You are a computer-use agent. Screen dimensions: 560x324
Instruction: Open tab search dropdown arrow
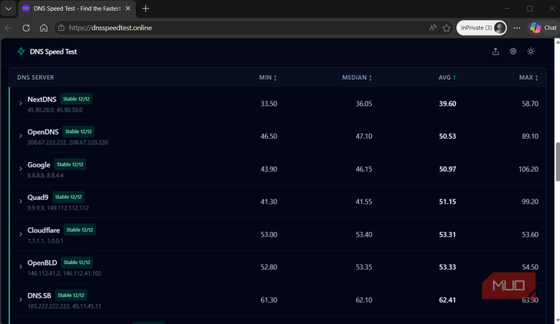tap(8, 8)
